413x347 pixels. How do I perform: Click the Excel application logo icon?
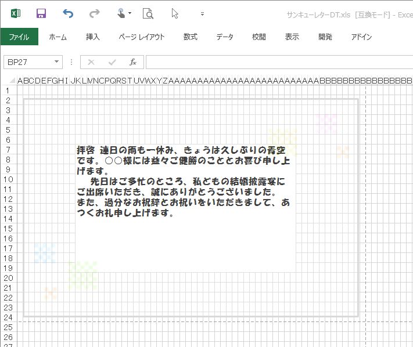(16, 13)
